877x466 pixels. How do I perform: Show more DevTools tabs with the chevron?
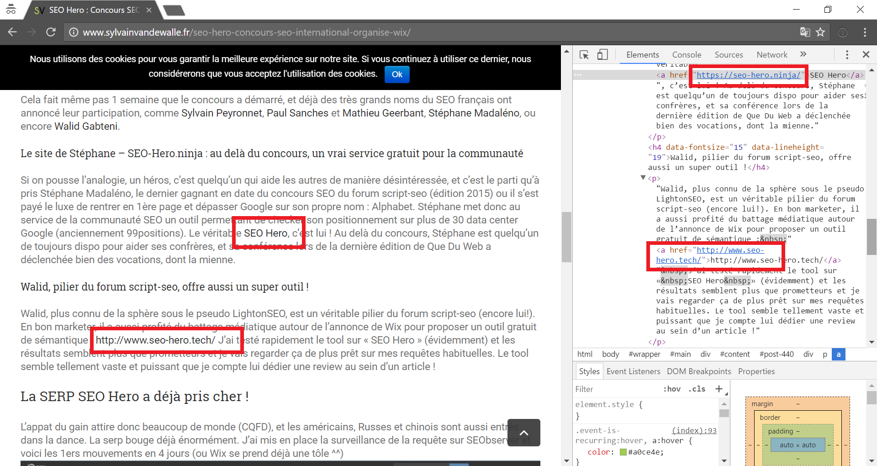click(x=803, y=54)
